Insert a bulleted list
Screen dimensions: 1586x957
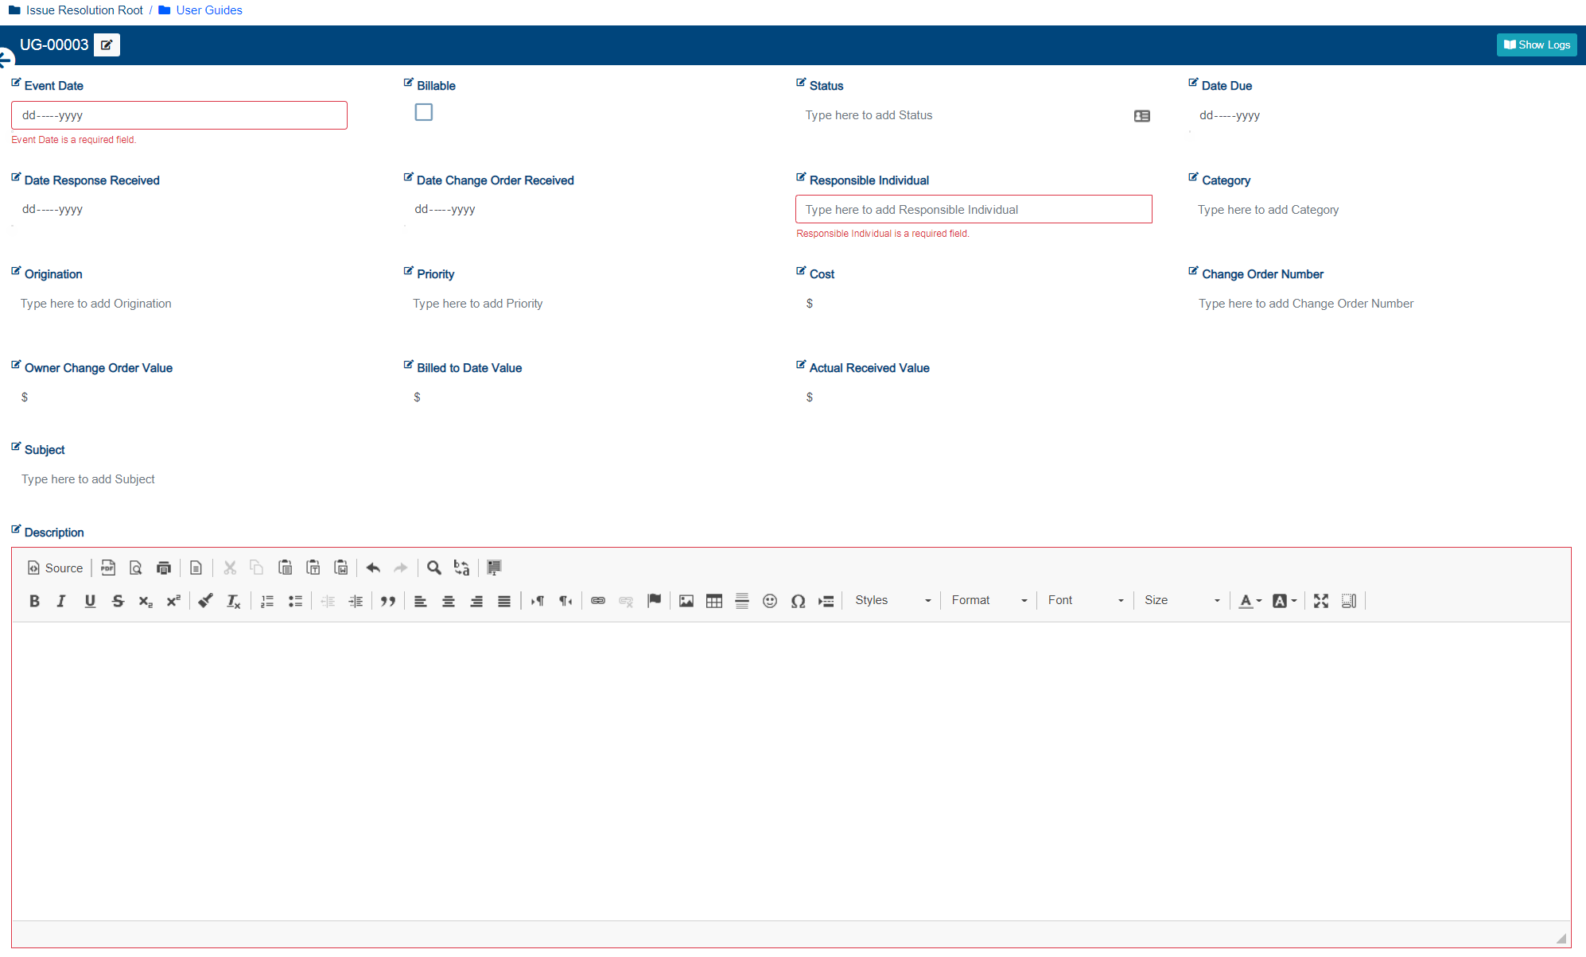295,601
